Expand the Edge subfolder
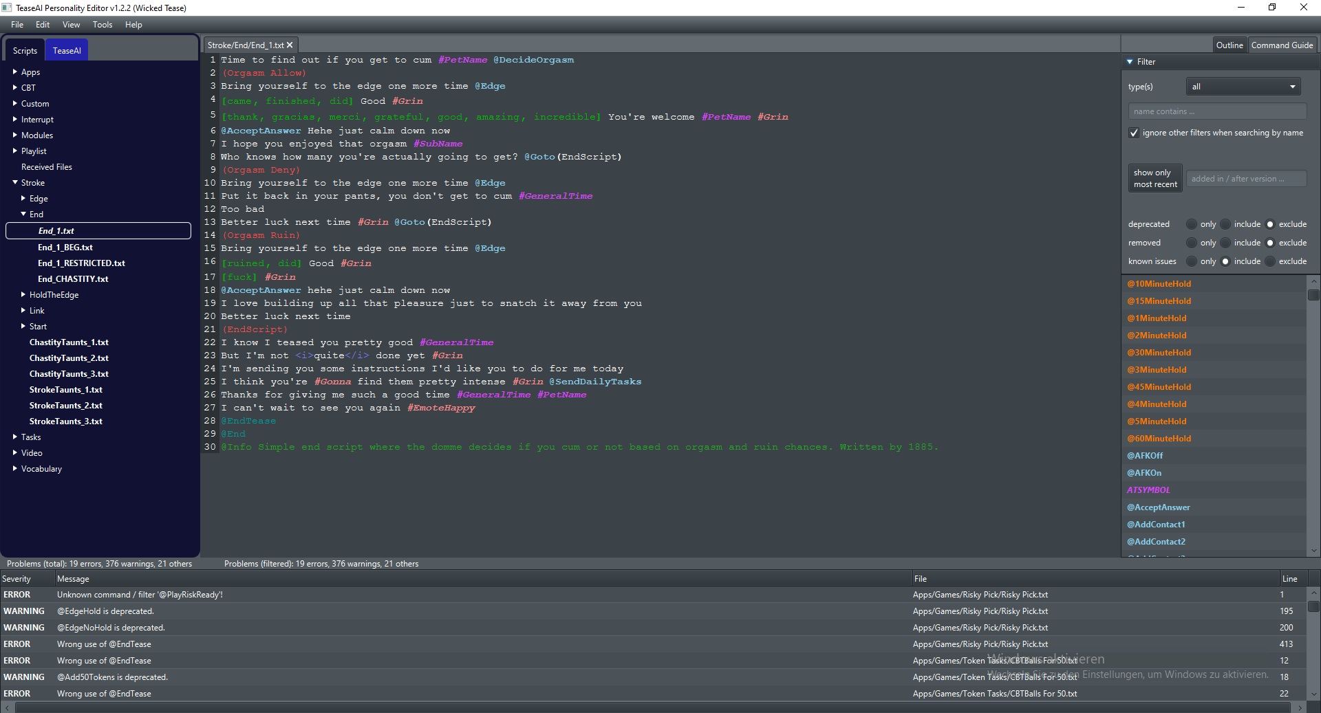 [23, 198]
